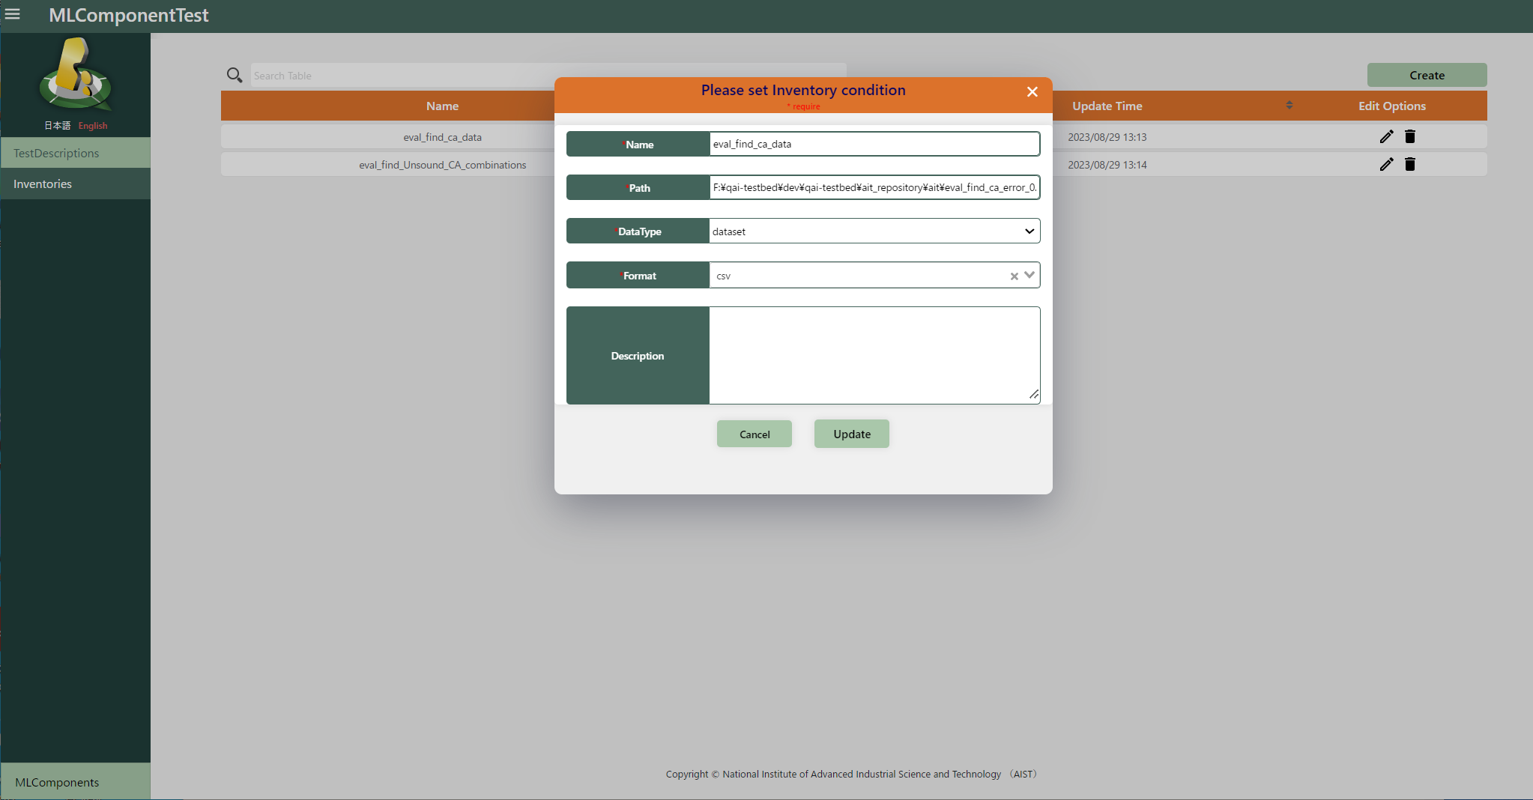Select Inventories in sidebar

[x=43, y=184]
